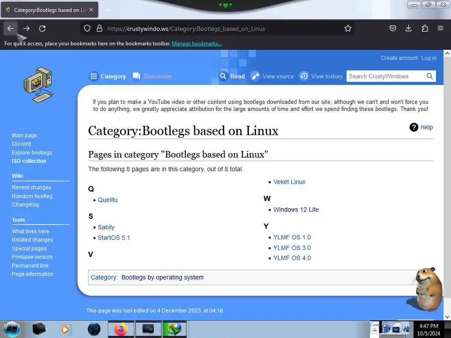Open the shield tracking protection icon
The width and height of the screenshot is (451, 338).
87,29
